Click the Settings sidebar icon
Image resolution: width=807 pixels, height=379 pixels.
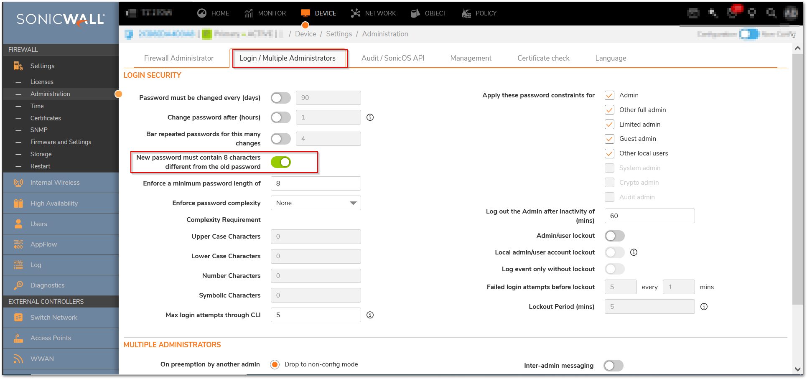point(18,66)
